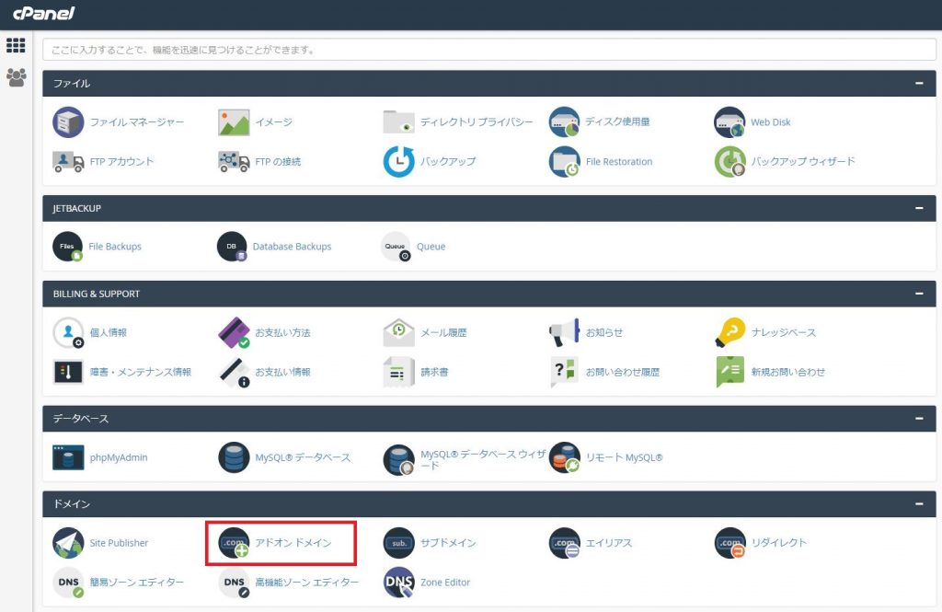This screenshot has width=942, height=612.
Task: Click the JetBackup File Backups icon
Action: click(x=67, y=247)
